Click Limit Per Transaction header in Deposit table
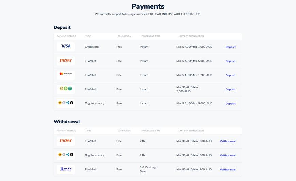 pyautogui.click(x=191, y=36)
